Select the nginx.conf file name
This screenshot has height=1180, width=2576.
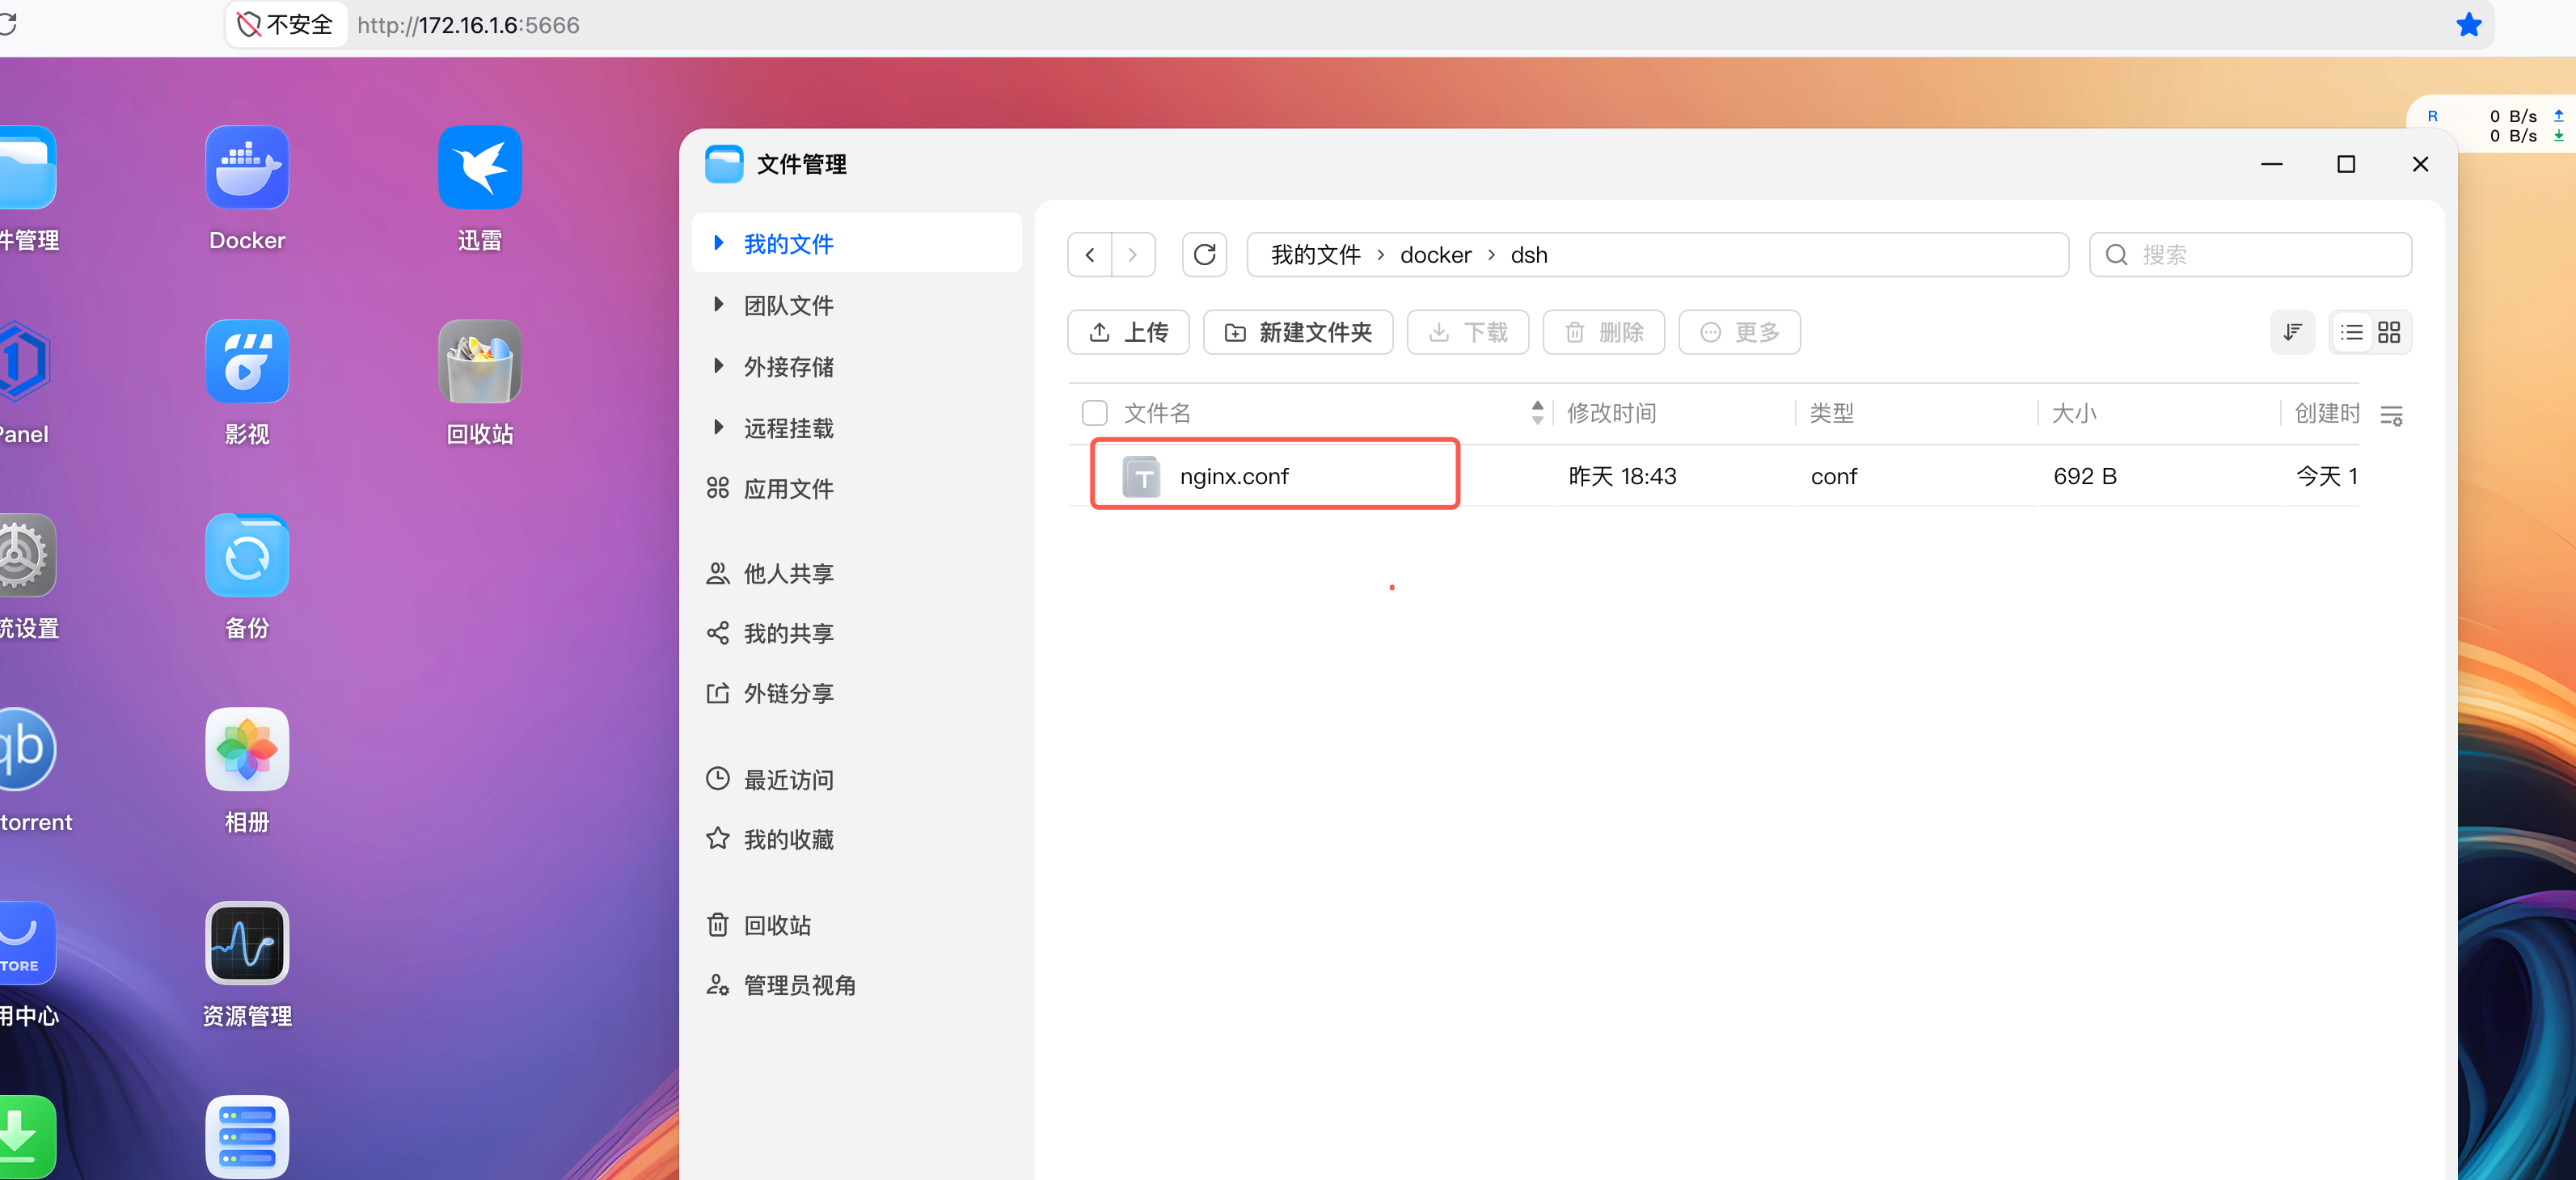(1234, 476)
